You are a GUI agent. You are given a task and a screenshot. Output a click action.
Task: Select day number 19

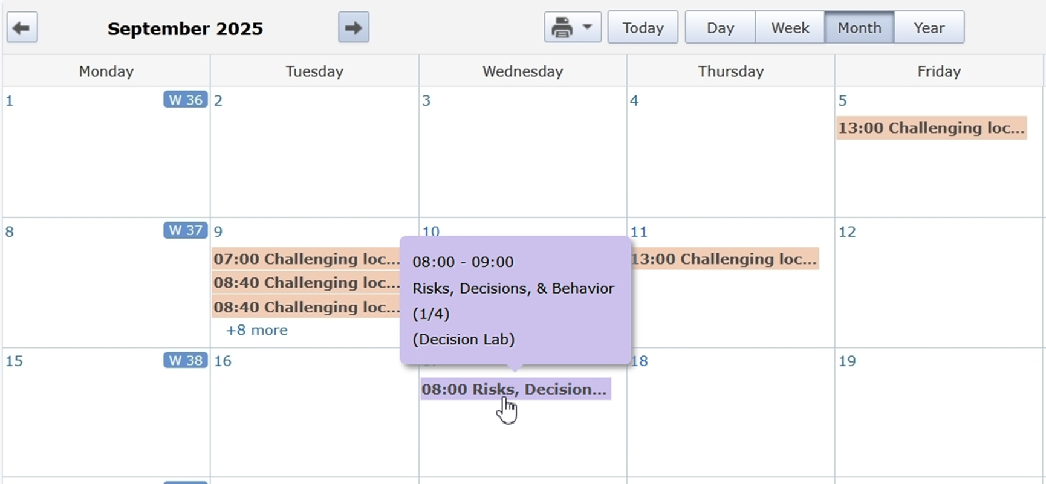pos(847,361)
